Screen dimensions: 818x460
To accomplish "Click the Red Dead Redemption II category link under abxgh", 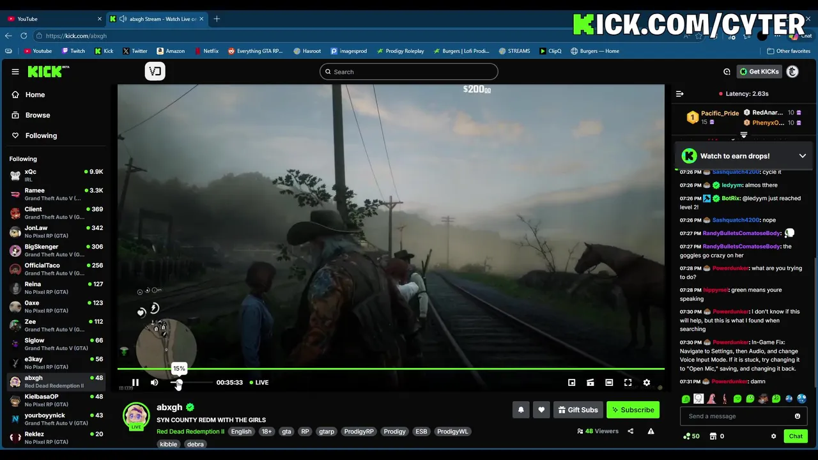I will tap(190, 431).
